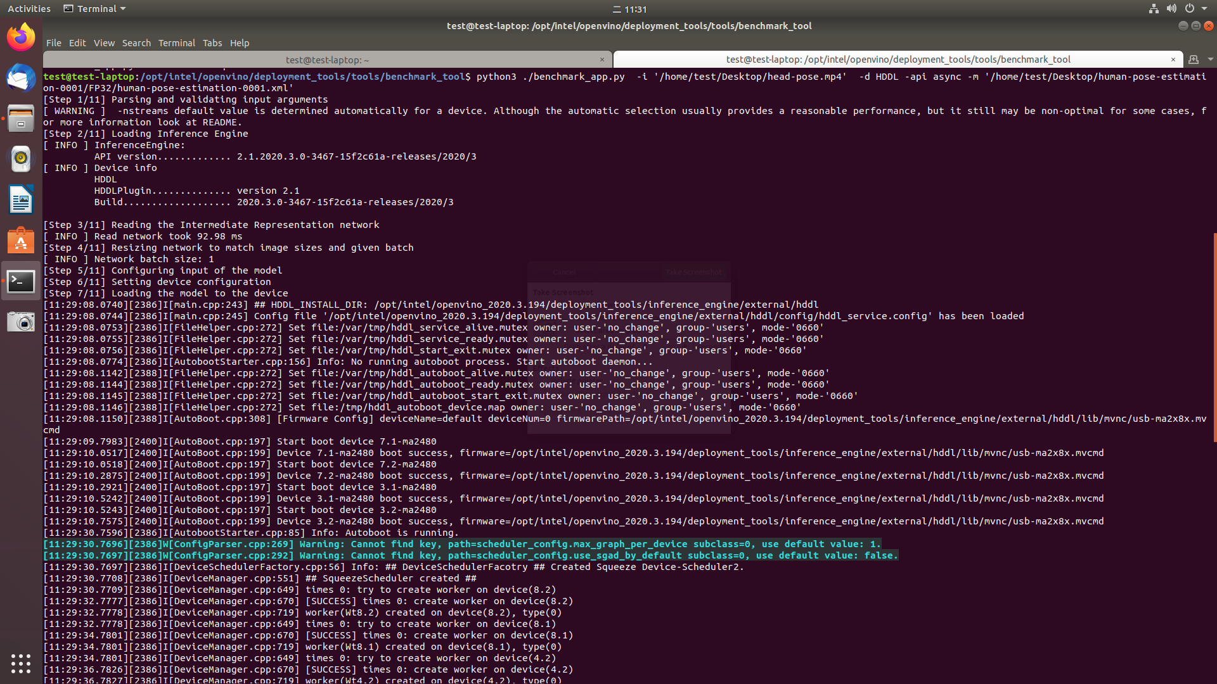Screen dimensions: 1217x684
Task: Click the 'Read network took 92.98 ms' line
Action: (143, 236)
